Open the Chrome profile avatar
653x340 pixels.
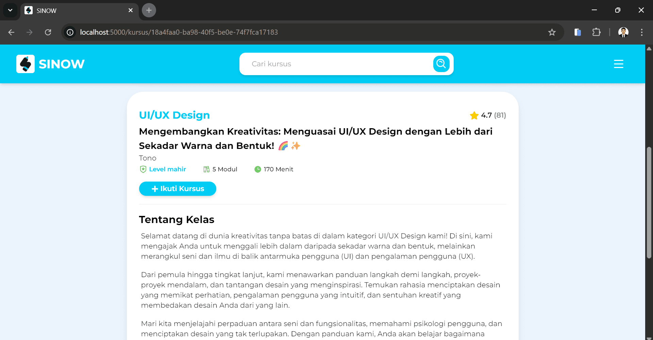[x=623, y=32]
